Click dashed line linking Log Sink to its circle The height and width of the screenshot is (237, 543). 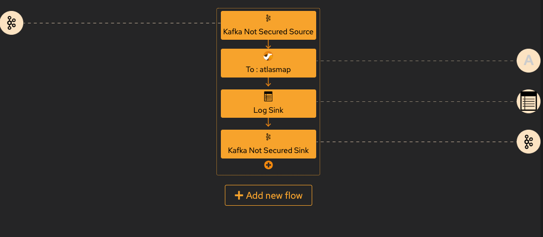[x=416, y=101]
